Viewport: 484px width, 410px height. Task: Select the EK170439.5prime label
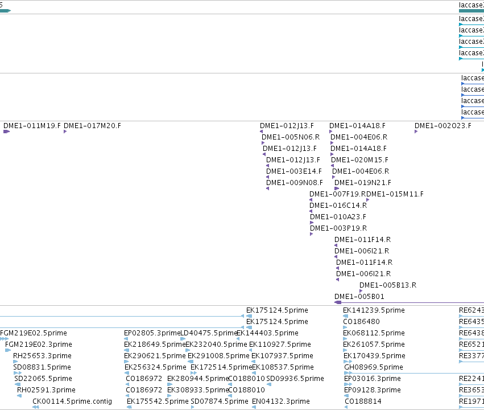[x=374, y=356]
